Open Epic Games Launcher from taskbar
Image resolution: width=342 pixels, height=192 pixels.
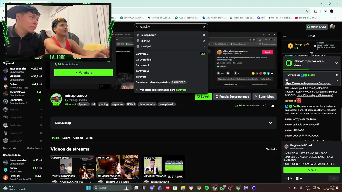(x=144, y=188)
